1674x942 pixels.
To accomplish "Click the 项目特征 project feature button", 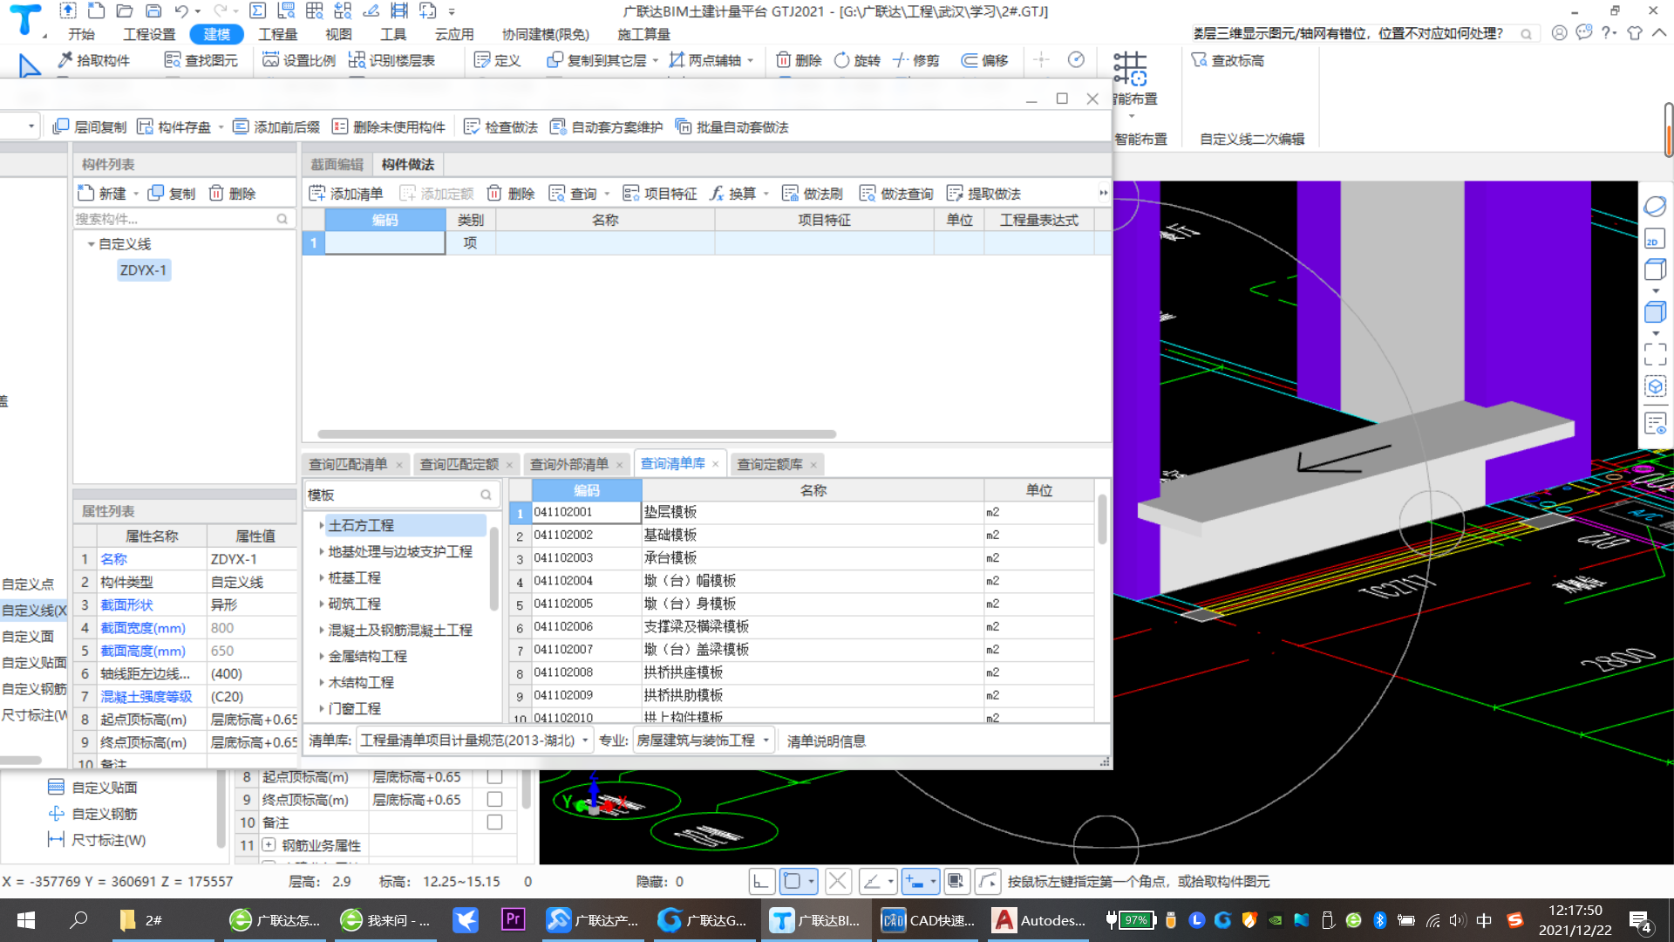I will (660, 194).
